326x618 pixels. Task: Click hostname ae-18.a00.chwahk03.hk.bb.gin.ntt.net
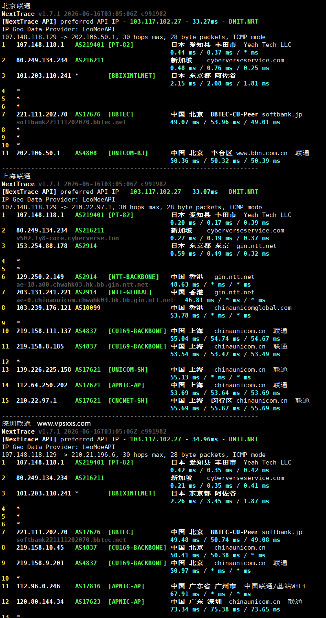[82, 285]
